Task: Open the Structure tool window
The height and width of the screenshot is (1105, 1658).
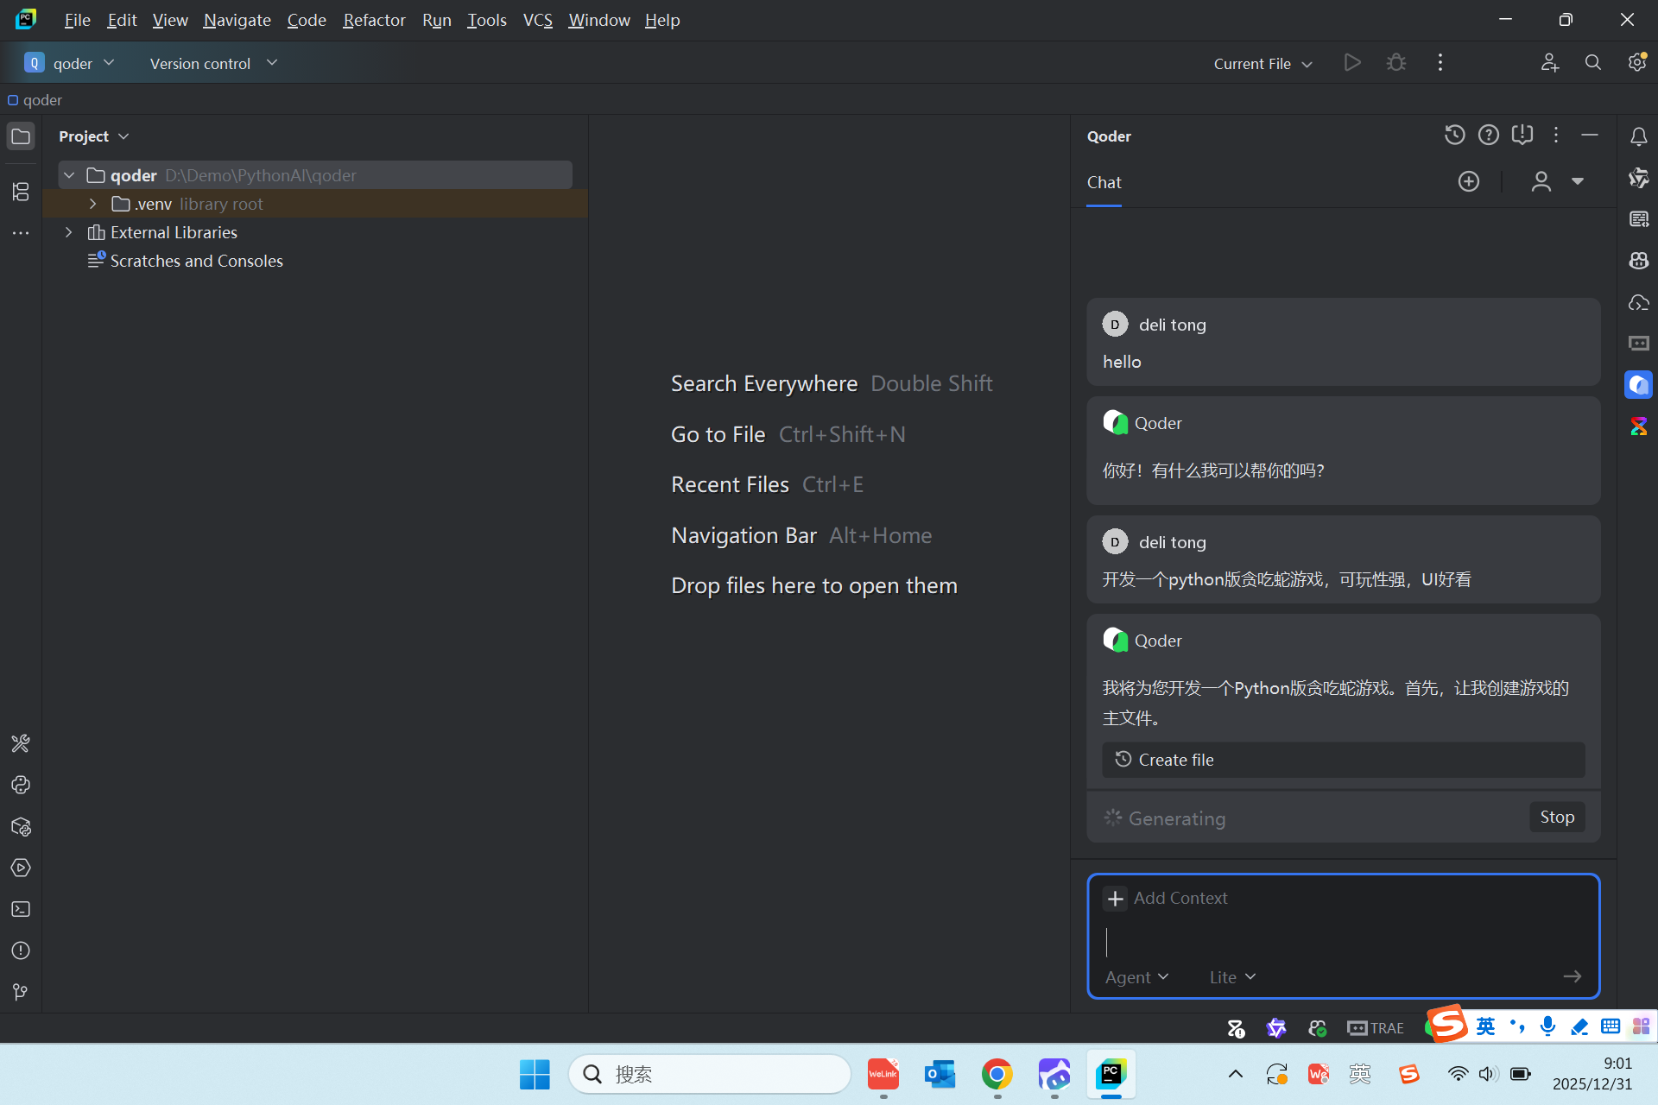Action: (21, 191)
